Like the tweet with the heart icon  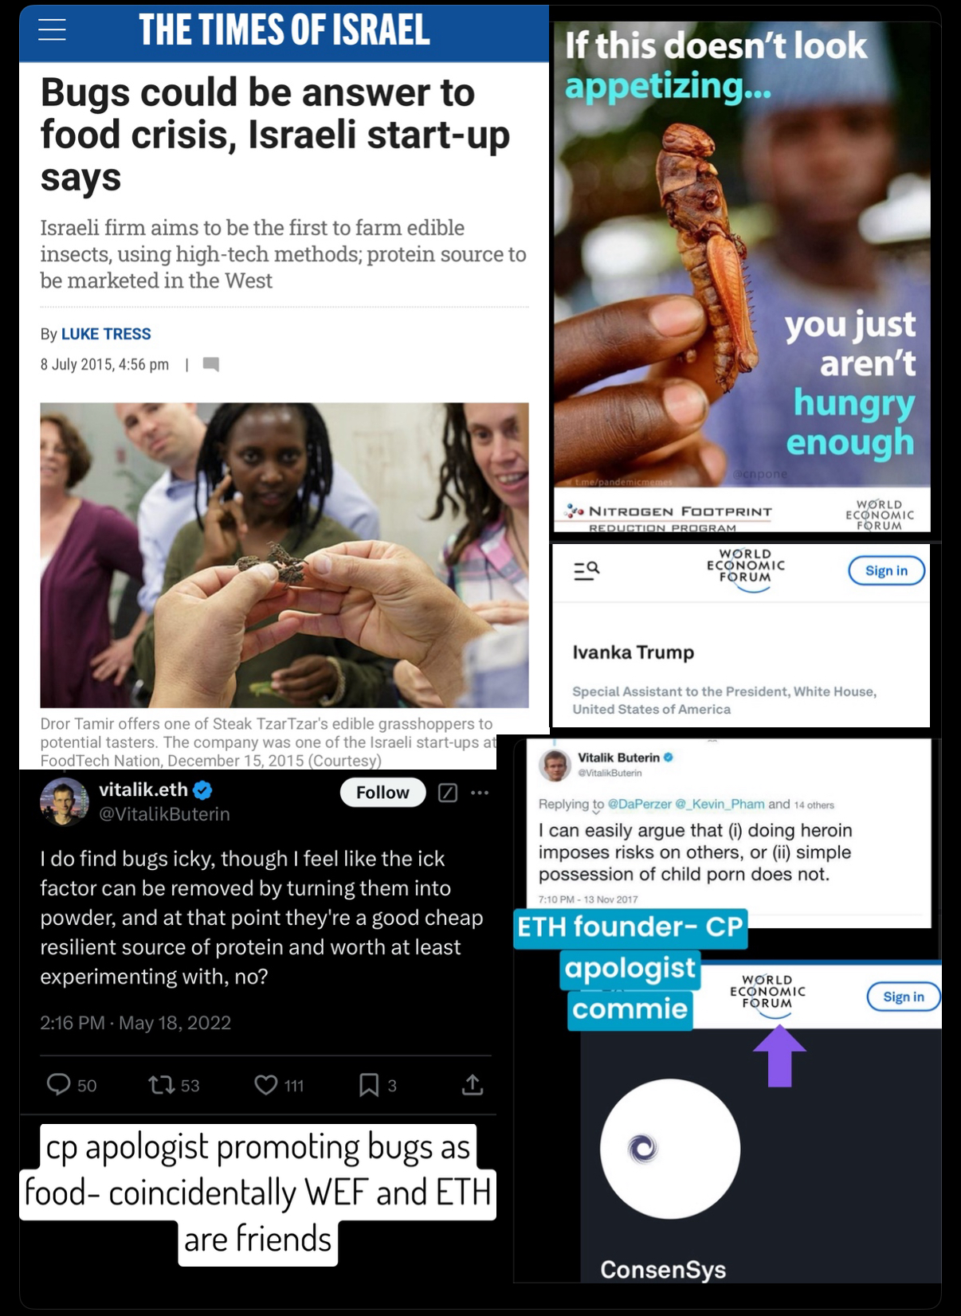tap(265, 1084)
